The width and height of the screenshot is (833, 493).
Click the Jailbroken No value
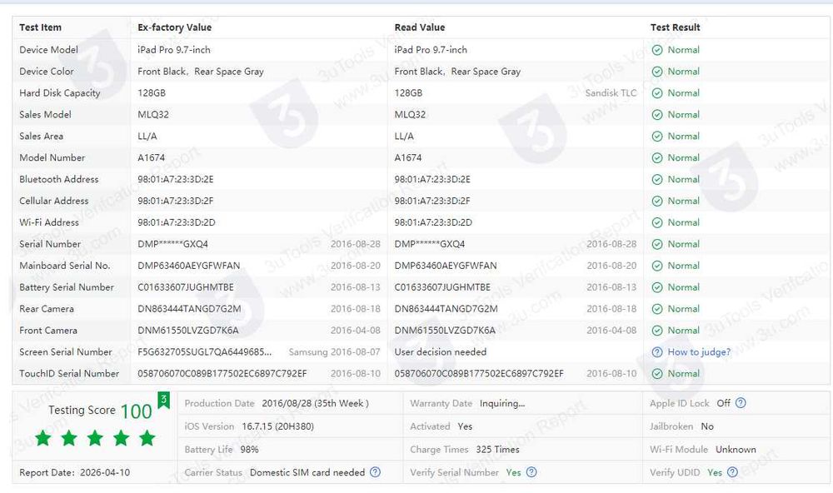click(x=707, y=426)
